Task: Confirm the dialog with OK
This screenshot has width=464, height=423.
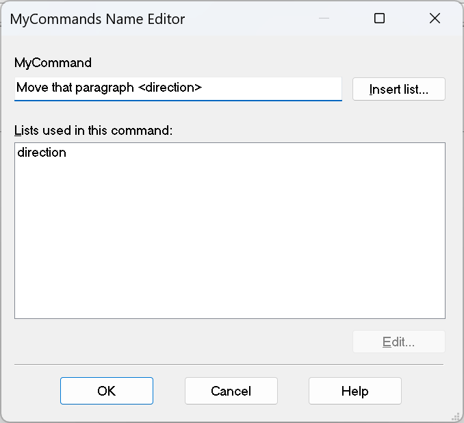Action: [107, 391]
